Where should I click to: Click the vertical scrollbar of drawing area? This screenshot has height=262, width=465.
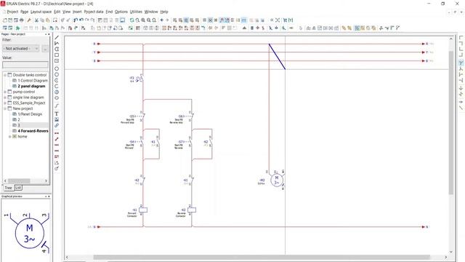point(450,122)
